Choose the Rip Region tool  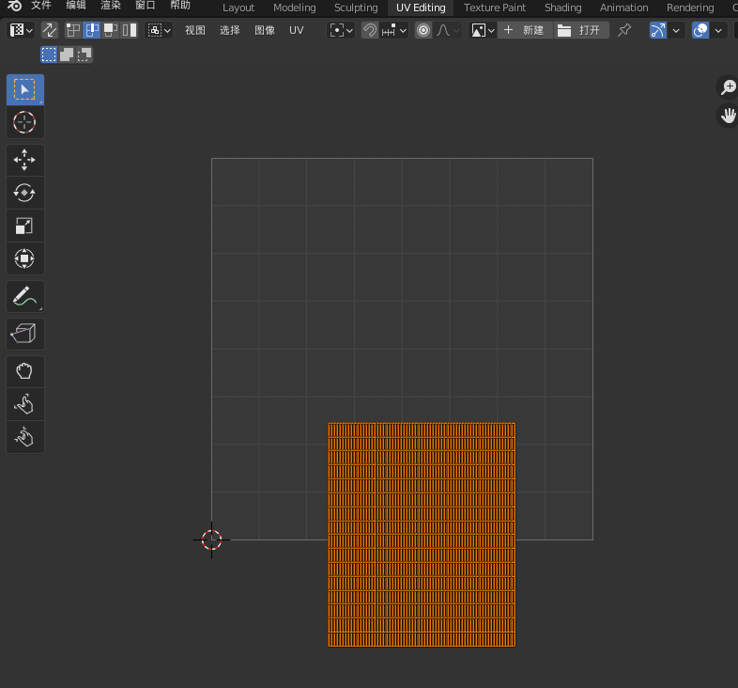tap(25, 334)
